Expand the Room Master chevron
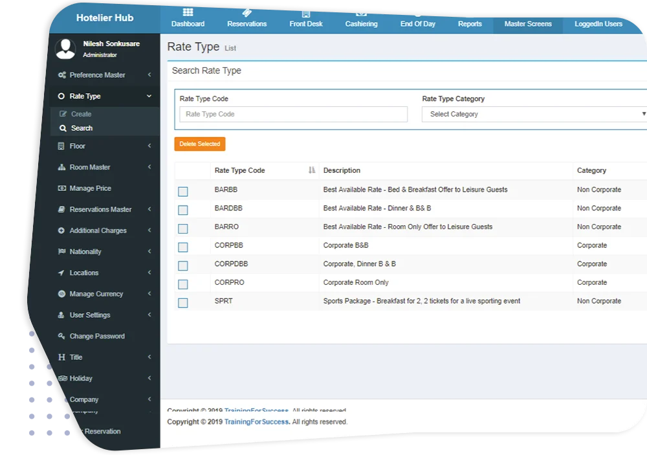Image resolution: width=647 pixels, height=455 pixels. pos(149,167)
